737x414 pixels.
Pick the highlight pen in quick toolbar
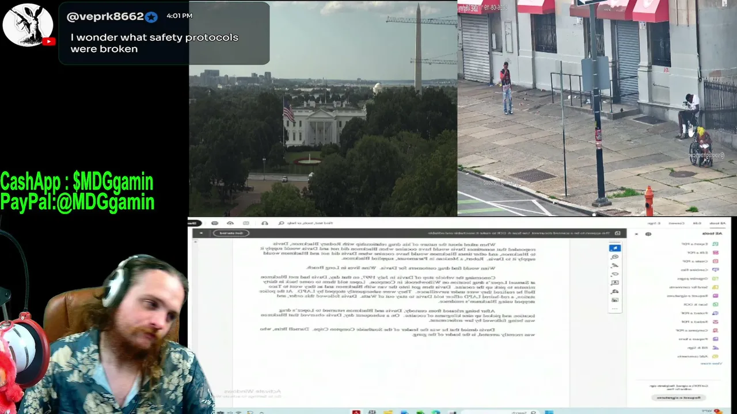click(x=614, y=266)
